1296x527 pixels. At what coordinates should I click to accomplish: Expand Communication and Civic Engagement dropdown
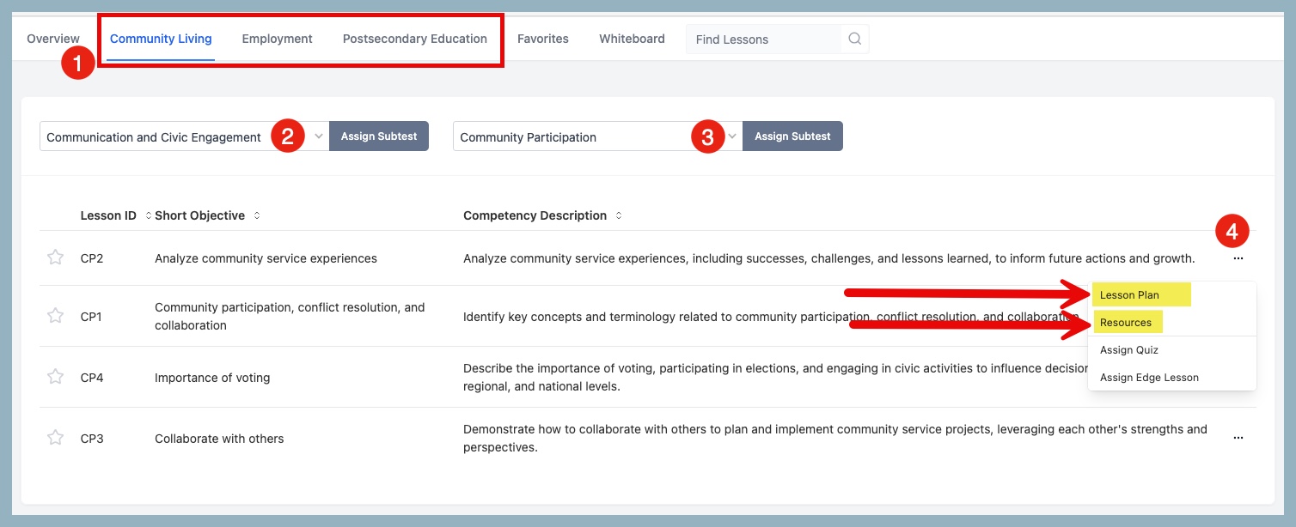(x=318, y=136)
